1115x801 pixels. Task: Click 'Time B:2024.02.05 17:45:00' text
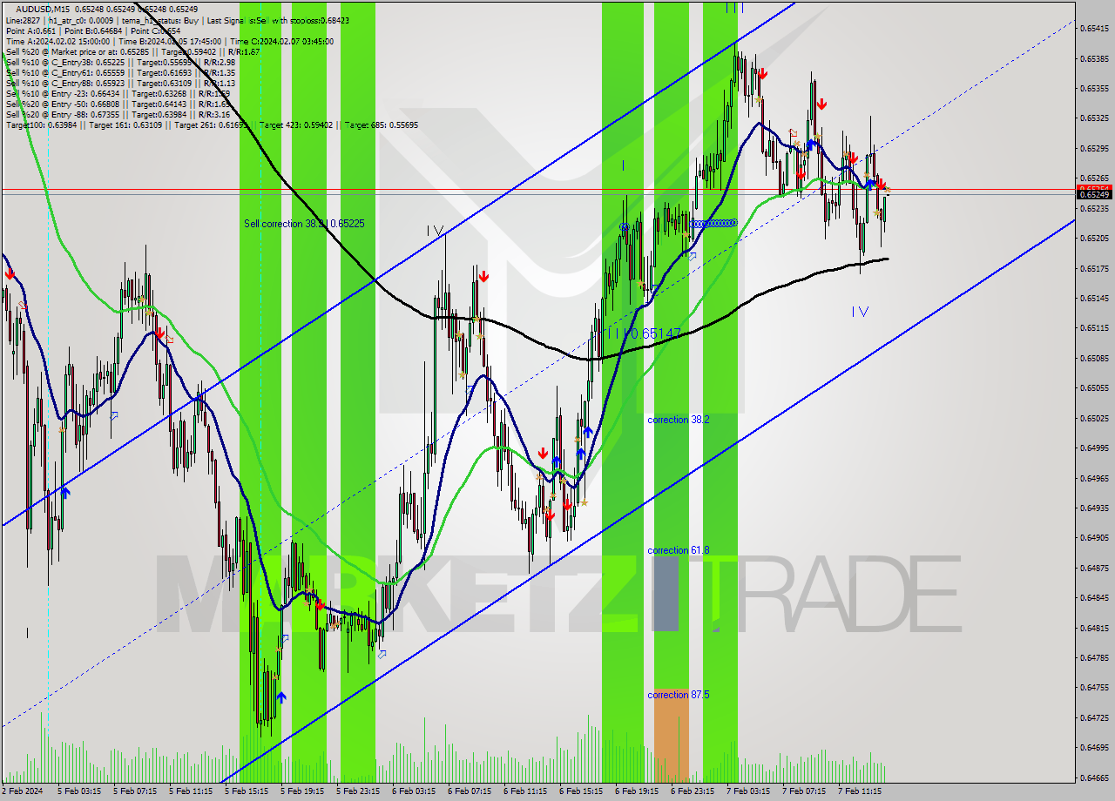(169, 41)
